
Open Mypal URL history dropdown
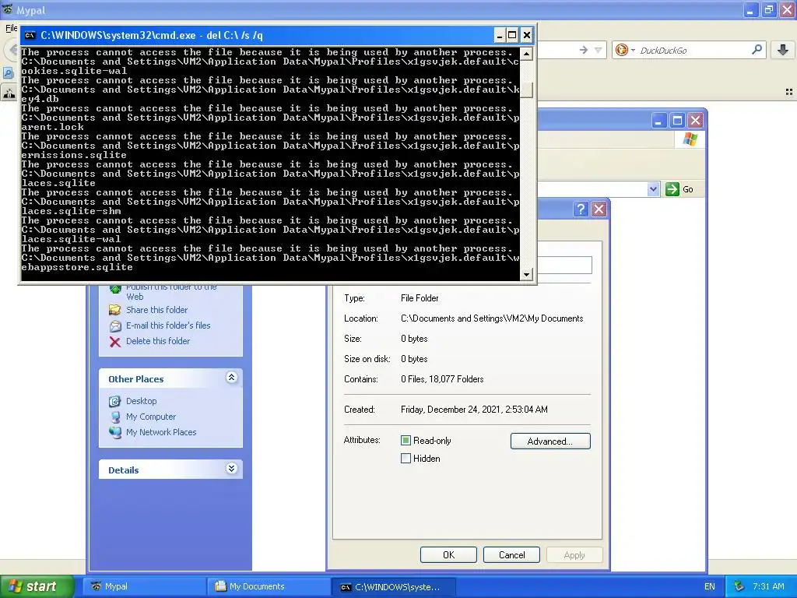tap(599, 50)
